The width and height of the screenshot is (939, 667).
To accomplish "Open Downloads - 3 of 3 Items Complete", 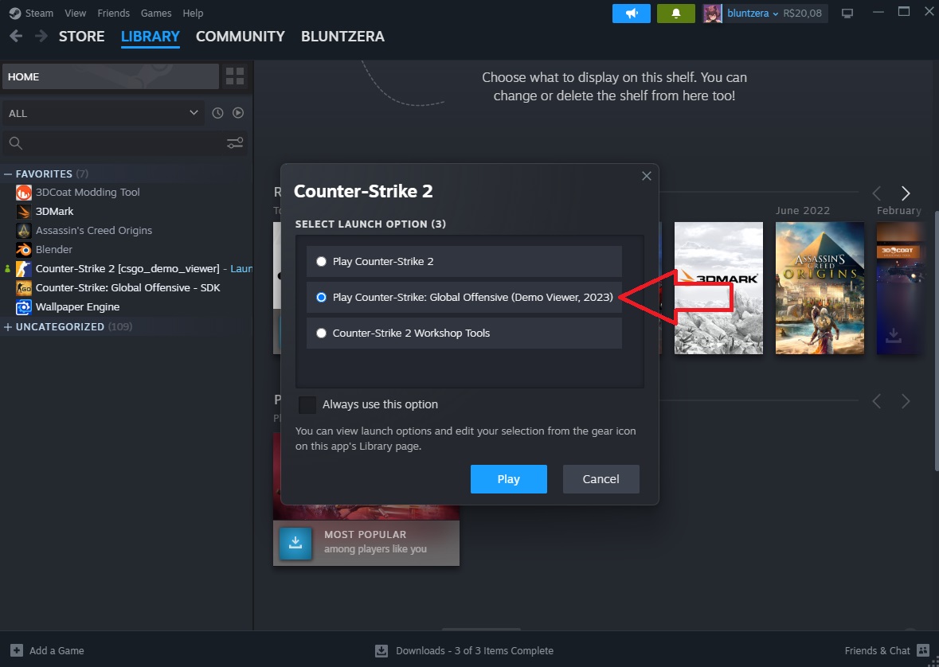I will point(464,651).
